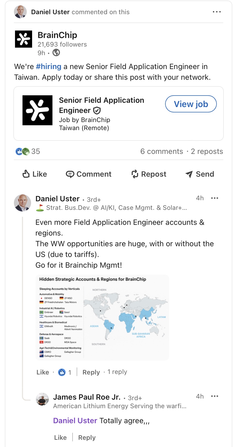The height and width of the screenshot is (447, 239).
Task: Click James Paul Roe Jr.'s avatar
Action: click(x=42, y=399)
